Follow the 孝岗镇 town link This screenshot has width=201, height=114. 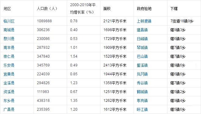pos(142,101)
